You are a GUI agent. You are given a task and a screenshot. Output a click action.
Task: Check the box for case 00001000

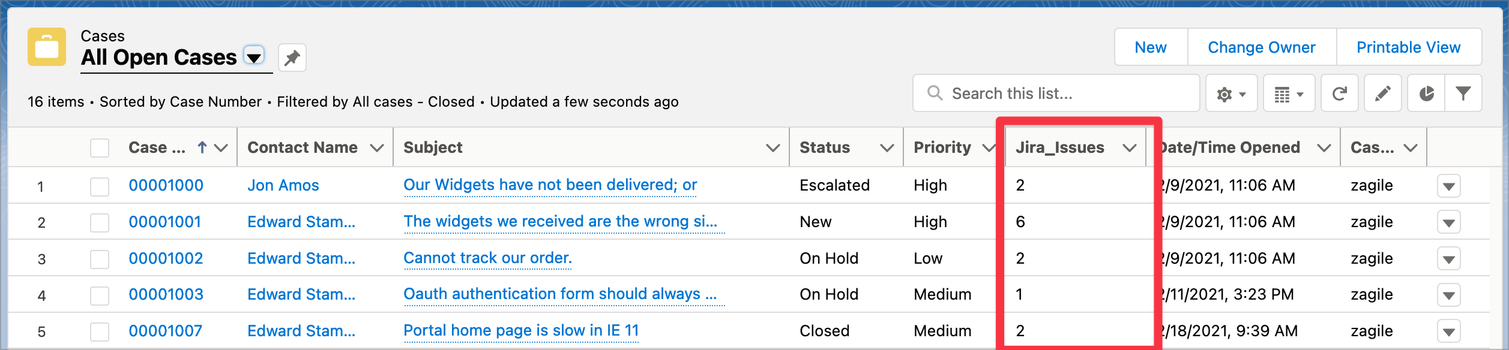coord(100,186)
